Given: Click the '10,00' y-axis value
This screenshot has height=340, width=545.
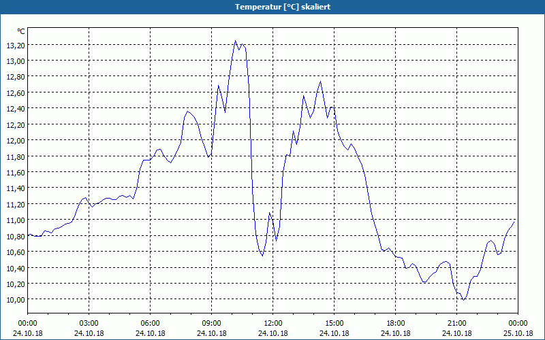Looking at the screenshot, I should 16,300.
